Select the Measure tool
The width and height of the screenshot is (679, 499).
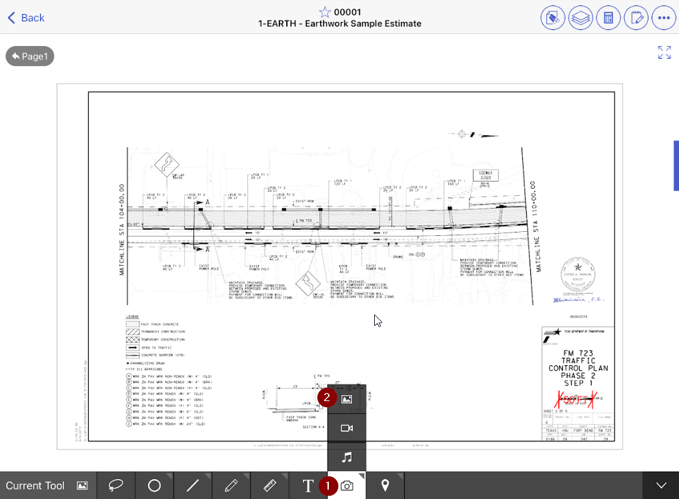pyautogui.click(x=270, y=485)
